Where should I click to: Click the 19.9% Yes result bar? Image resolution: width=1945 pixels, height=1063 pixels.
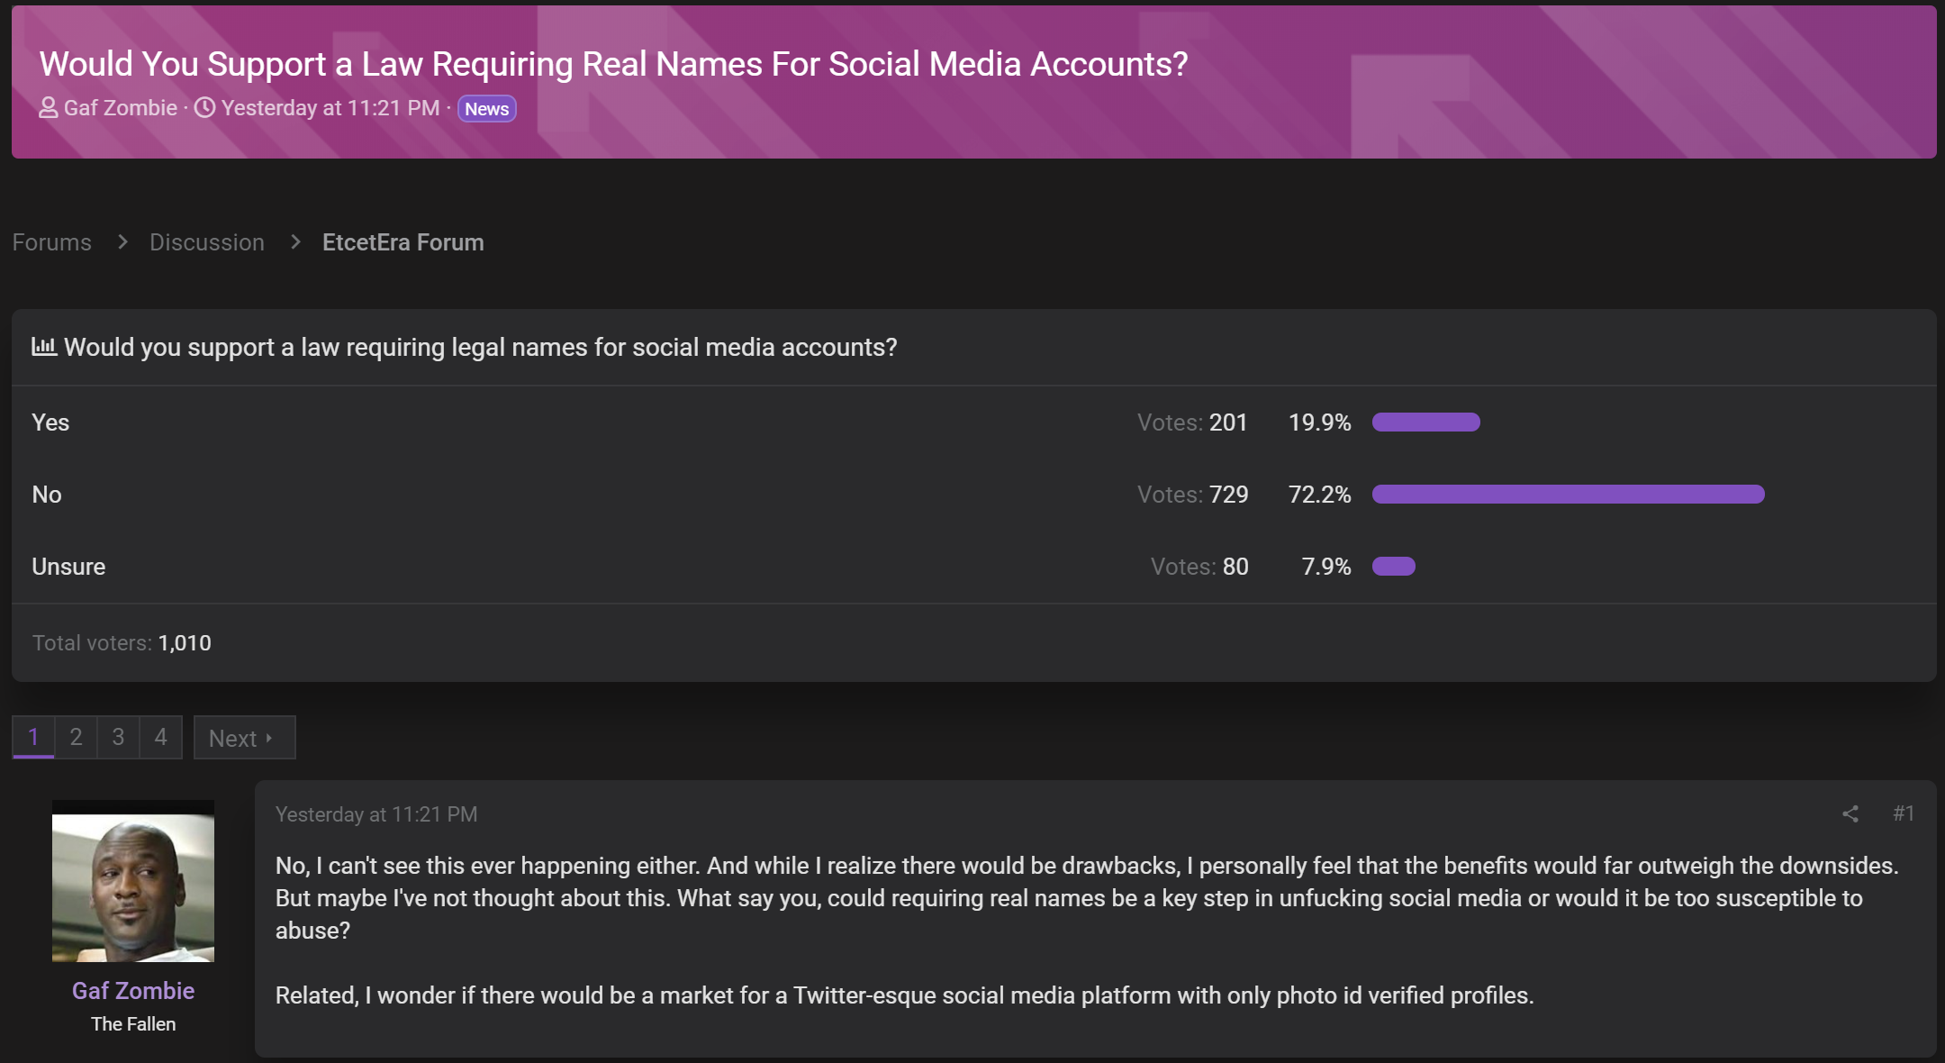pyautogui.click(x=1426, y=422)
